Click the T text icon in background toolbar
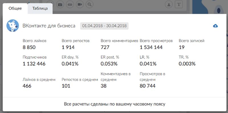Viewport: 228px width, 113px height. click(x=179, y=5)
